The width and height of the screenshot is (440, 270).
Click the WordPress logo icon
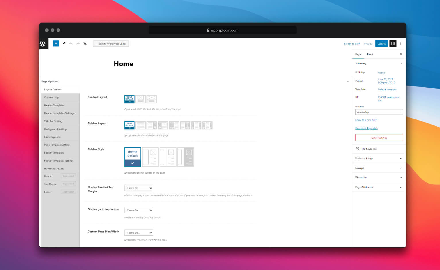[x=43, y=44]
